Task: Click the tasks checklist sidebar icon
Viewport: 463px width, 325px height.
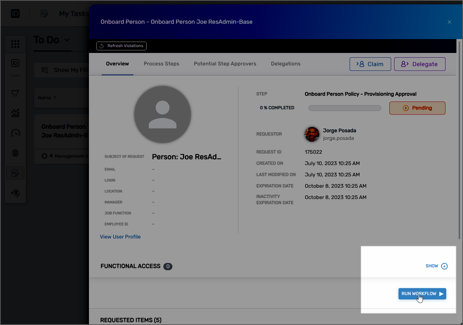Action: click(x=15, y=173)
